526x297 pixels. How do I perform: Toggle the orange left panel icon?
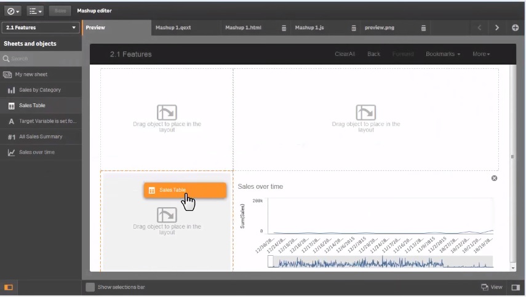tap(9, 287)
